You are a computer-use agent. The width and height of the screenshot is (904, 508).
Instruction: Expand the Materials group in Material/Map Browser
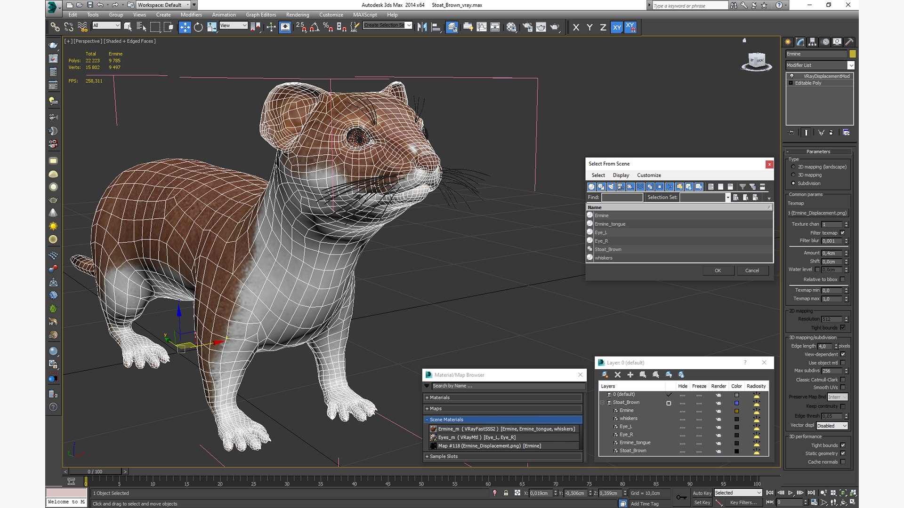click(503, 398)
